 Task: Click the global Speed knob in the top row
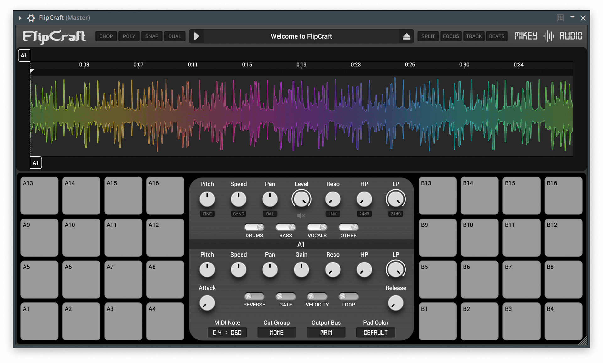[239, 199]
